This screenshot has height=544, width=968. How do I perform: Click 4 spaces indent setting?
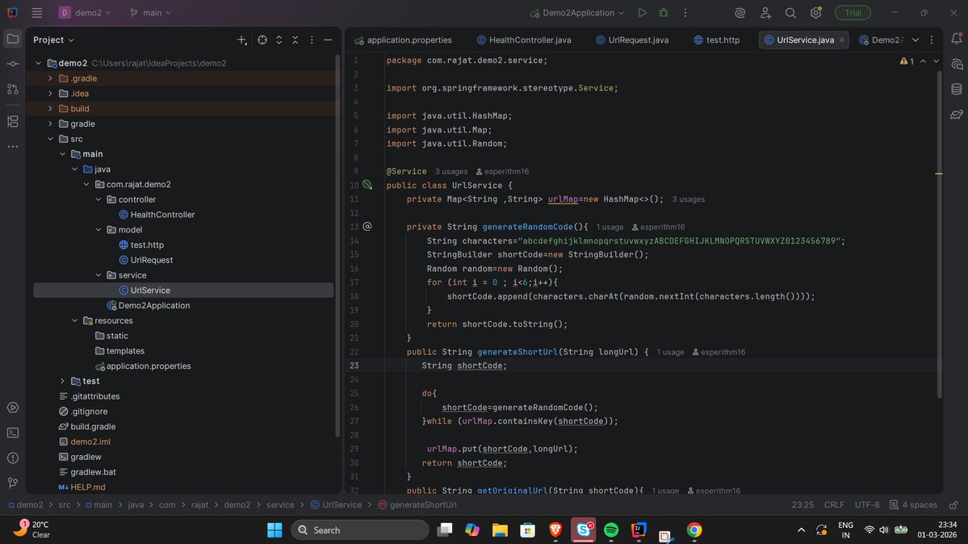(x=913, y=504)
